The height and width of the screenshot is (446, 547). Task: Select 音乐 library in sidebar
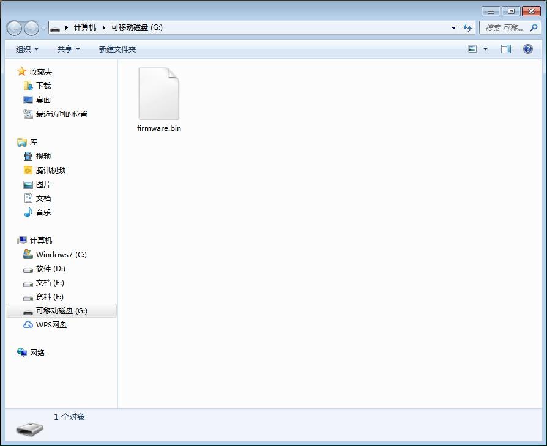coord(43,213)
